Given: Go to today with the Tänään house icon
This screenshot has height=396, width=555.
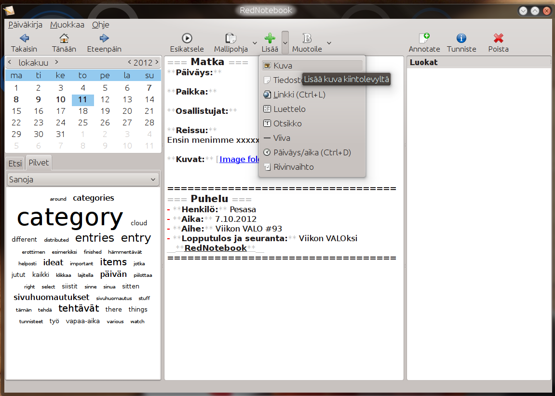Looking at the screenshot, I should (64, 38).
